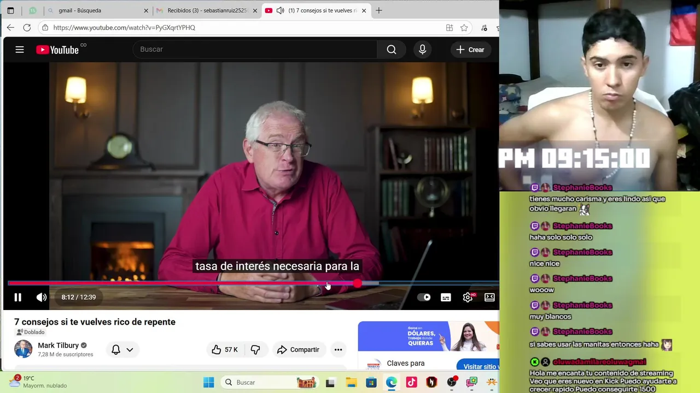
Task: Pause the video playback
Action: (x=17, y=297)
